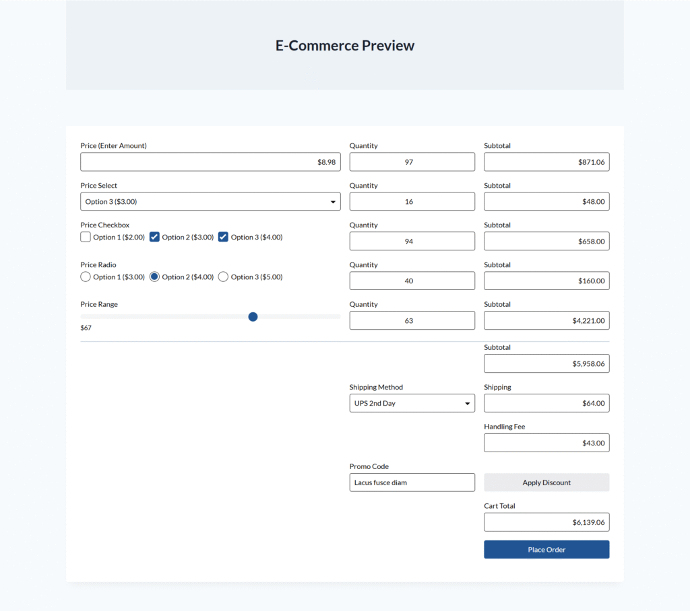
Task: Click the Price Range slider handle
Action: click(253, 316)
